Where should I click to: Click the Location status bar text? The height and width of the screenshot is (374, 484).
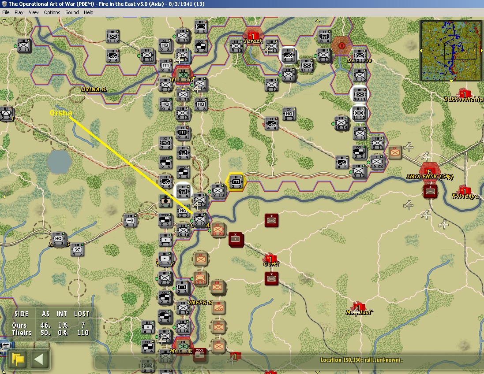point(361,360)
